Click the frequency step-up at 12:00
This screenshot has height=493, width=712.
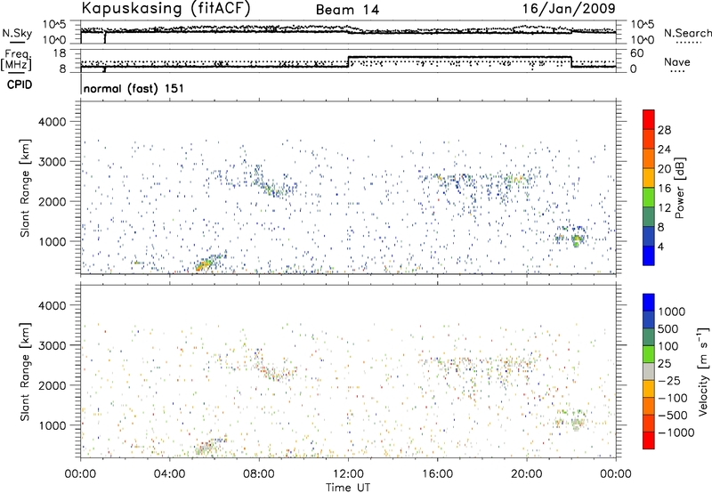point(348,61)
